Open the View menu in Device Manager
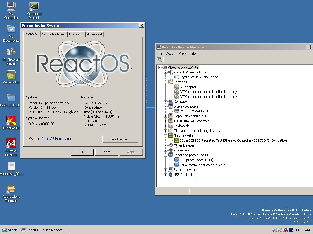Screen dimensions: 313x234 click(182, 53)
